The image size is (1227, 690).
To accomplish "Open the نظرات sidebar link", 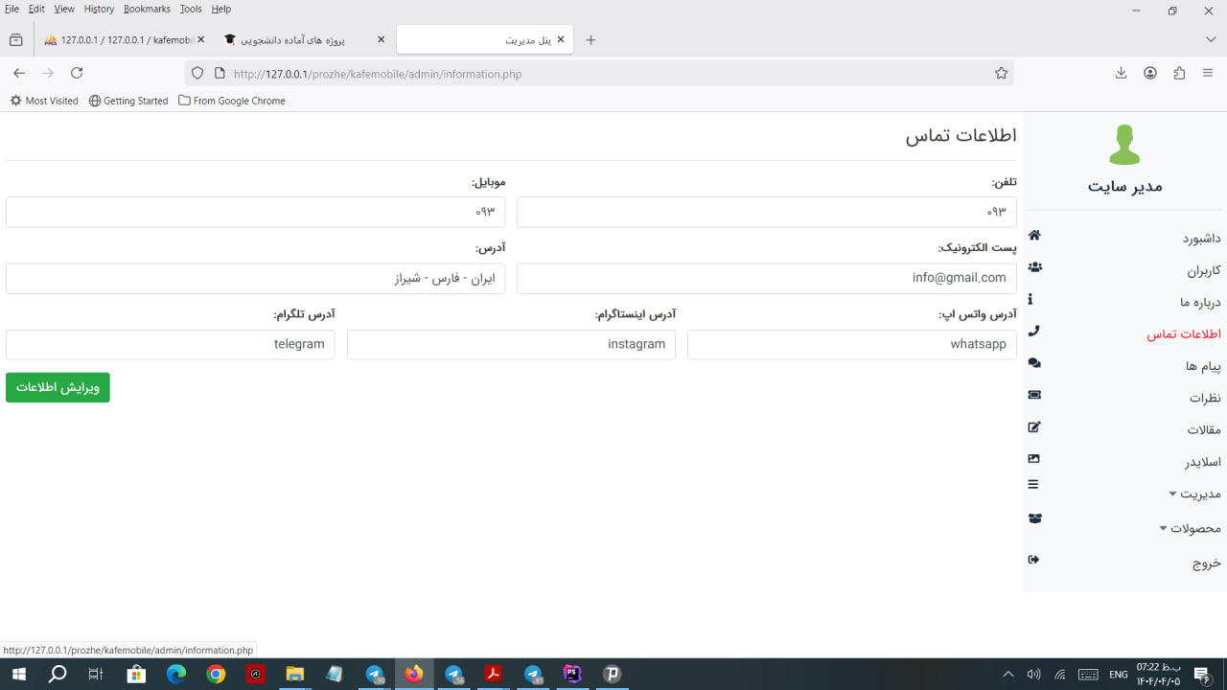I will (x=1205, y=398).
